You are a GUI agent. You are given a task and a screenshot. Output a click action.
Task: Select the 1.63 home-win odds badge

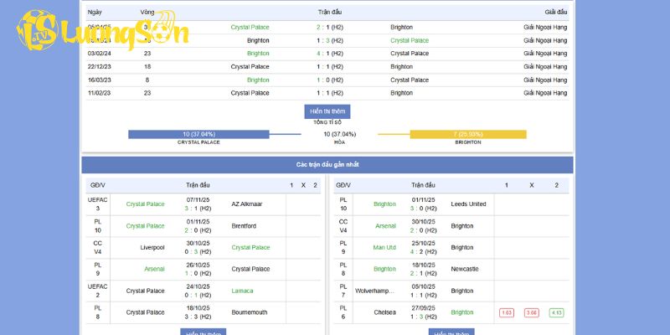pos(506,312)
